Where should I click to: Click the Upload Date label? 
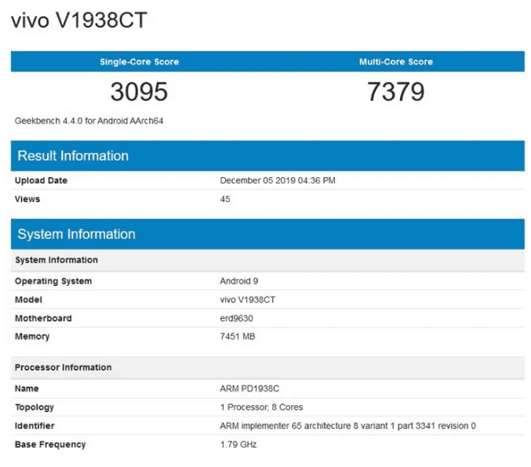tap(41, 180)
